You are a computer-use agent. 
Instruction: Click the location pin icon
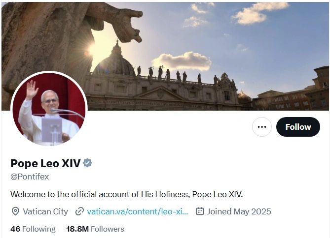15,211
